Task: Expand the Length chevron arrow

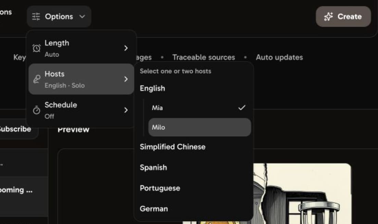Action: coord(126,48)
